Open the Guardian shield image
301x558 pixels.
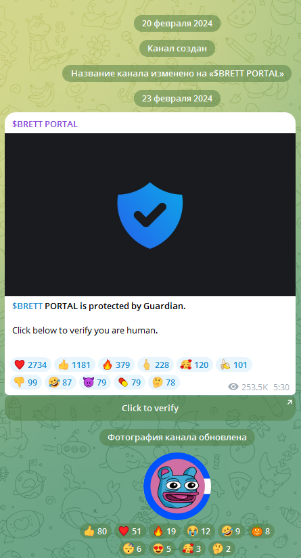click(x=150, y=214)
